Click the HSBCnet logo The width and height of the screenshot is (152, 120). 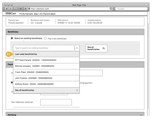pos(11,13)
